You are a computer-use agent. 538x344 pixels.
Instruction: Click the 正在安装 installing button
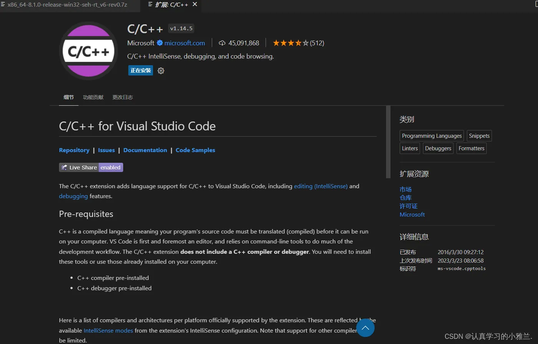(x=141, y=71)
